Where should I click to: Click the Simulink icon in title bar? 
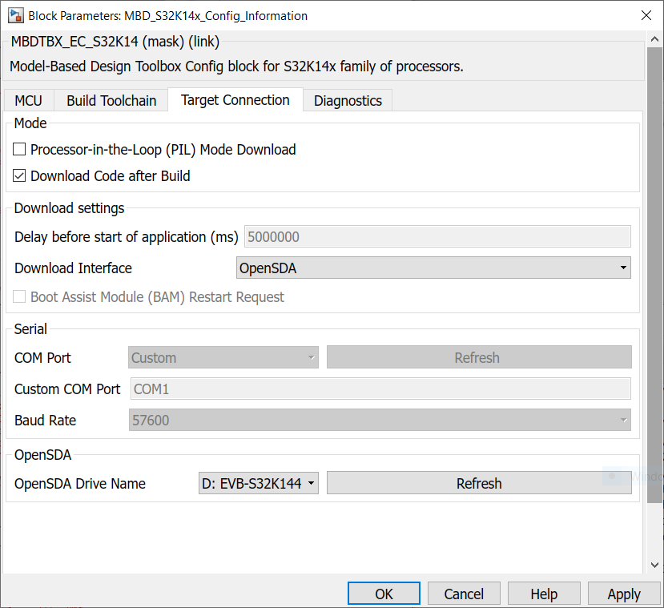(15, 15)
